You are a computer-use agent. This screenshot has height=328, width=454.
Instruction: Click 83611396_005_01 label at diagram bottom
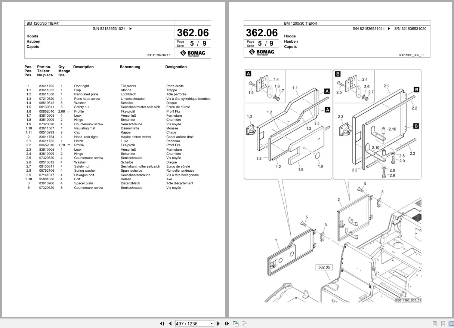[408, 300]
